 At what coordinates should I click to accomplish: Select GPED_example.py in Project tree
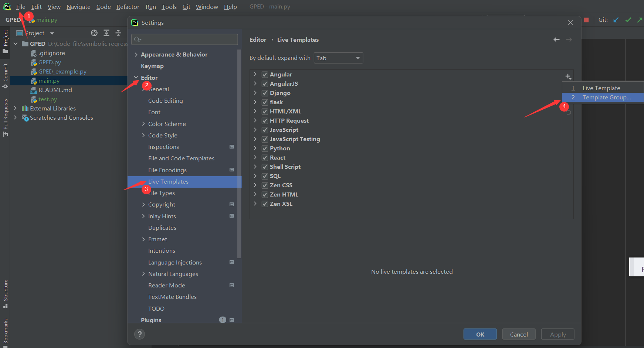click(x=62, y=71)
